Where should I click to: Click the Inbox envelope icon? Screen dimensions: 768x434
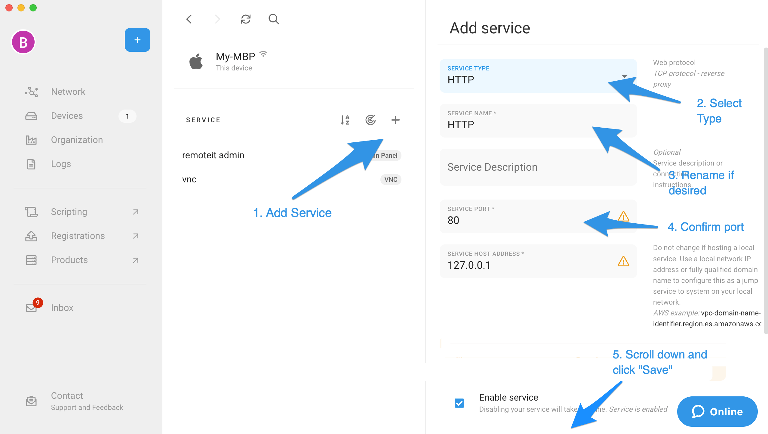(31, 308)
